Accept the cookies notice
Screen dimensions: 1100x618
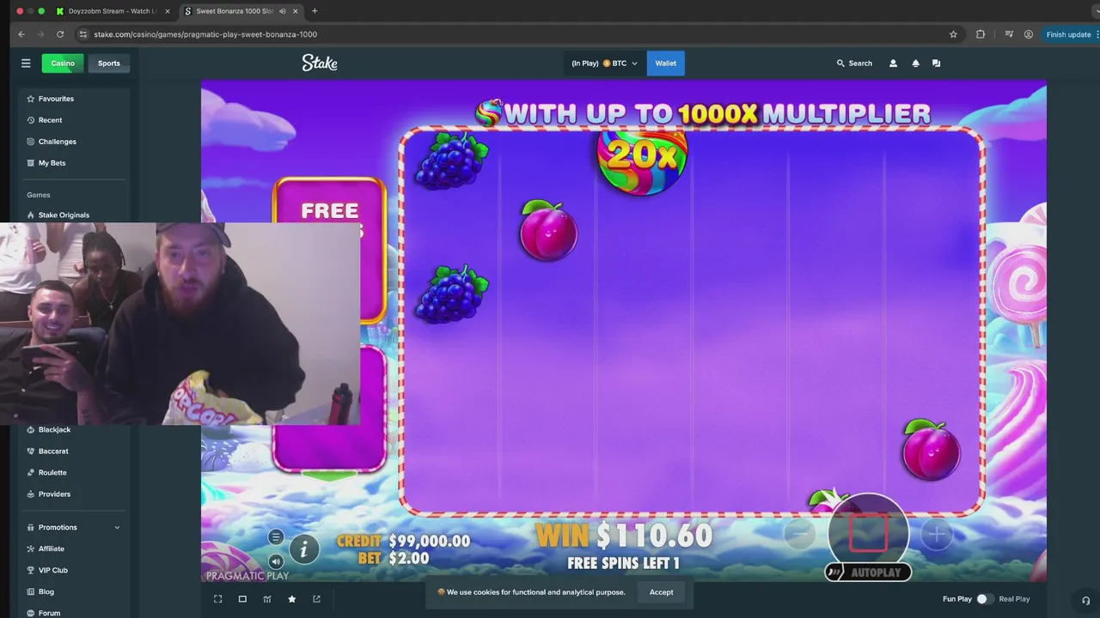click(x=662, y=592)
